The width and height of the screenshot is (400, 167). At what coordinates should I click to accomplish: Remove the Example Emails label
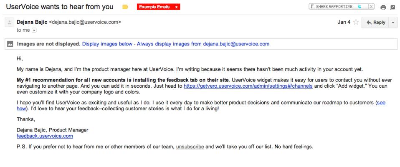pyautogui.click(x=176, y=7)
